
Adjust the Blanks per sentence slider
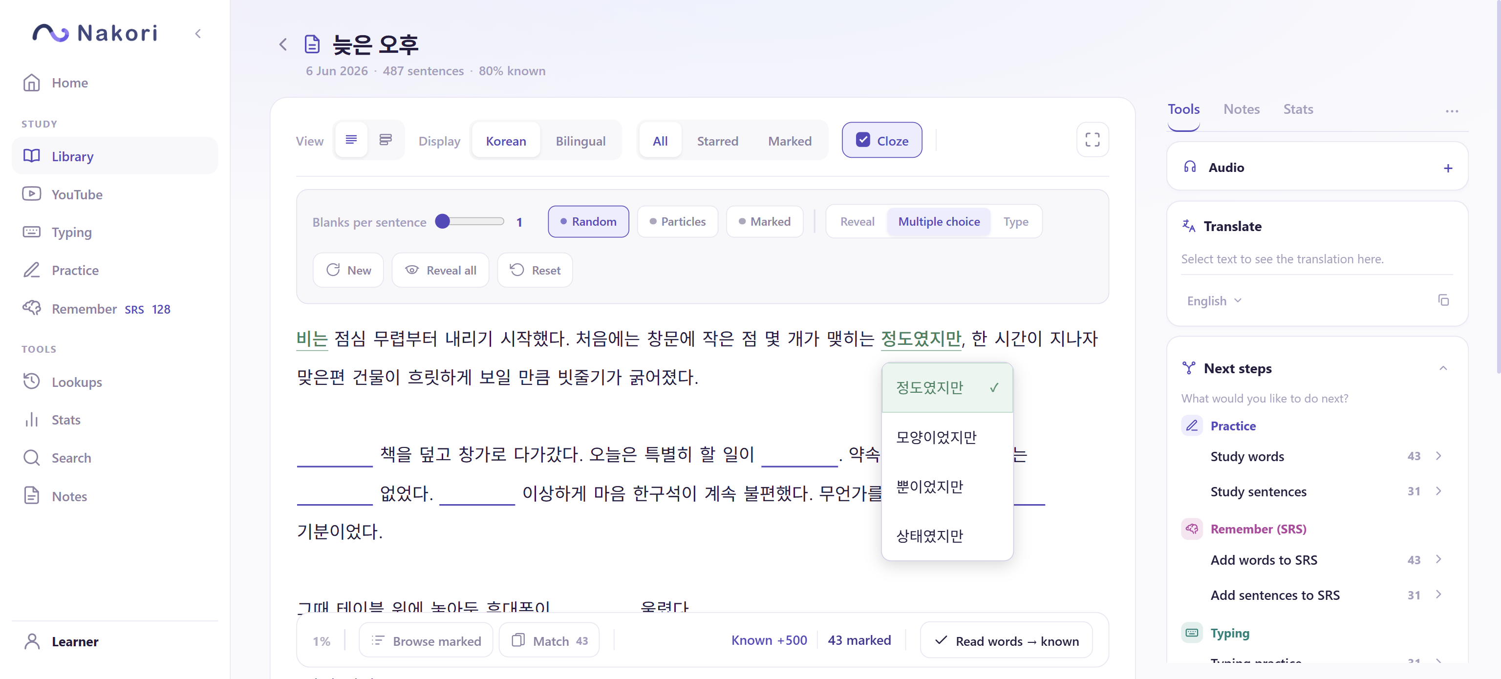[470, 221]
